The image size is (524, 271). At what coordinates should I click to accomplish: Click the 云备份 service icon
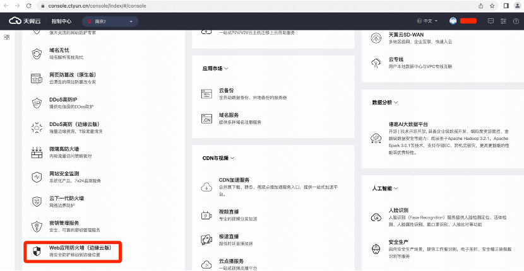[x=206, y=94]
